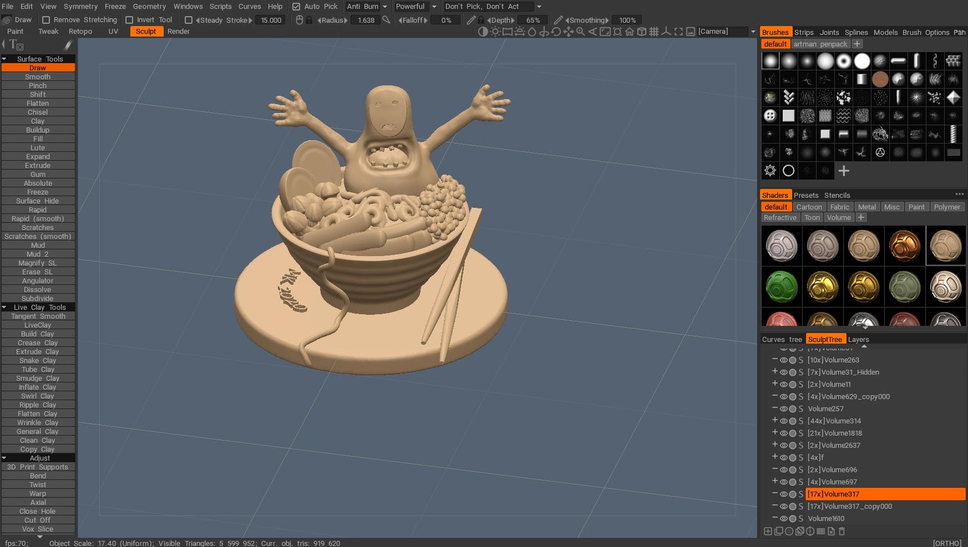Screen dimensions: 968x547
Task: Select the dragon head brush alpha
Action: click(x=880, y=134)
